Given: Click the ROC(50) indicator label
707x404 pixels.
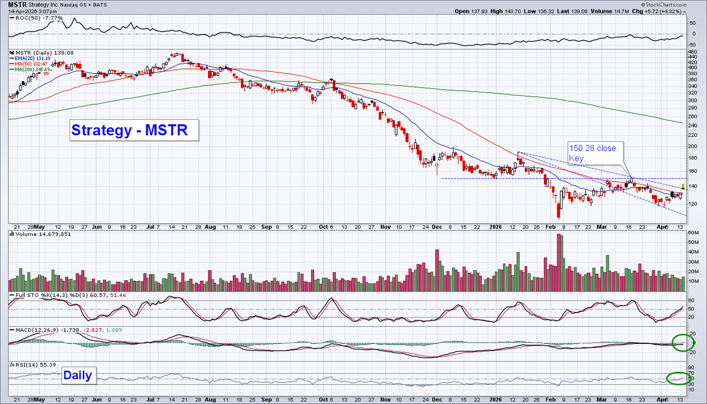Looking at the screenshot, I should pyautogui.click(x=28, y=19).
